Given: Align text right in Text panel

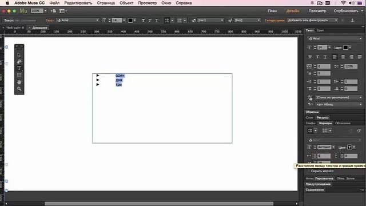Looking at the screenshot, I should (351, 57).
